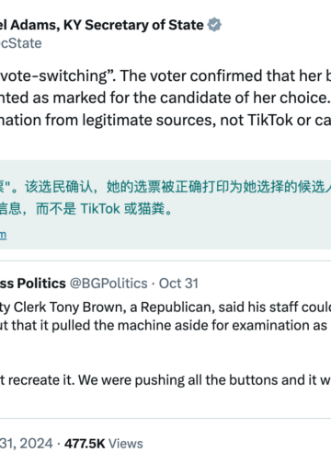Viewport: 331px width, 464px height.
Task: Click the 477.5K view count
Action: click(85, 444)
